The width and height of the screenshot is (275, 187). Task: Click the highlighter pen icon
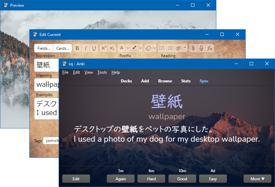pyautogui.click(x=134, y=48)
